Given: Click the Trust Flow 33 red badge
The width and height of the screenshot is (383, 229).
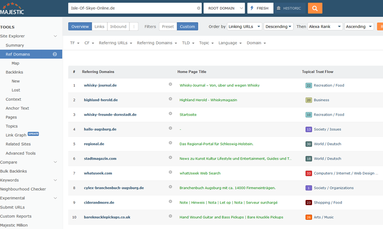Looking at the screenshot, I should (x=309, y=173).
